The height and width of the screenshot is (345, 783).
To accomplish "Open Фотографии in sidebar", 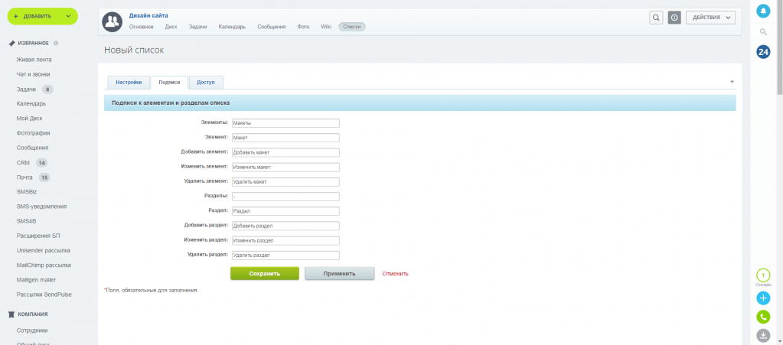I will [33, 133].
